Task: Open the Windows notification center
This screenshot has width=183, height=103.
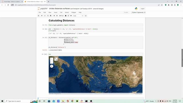Action: click(180, 101)
